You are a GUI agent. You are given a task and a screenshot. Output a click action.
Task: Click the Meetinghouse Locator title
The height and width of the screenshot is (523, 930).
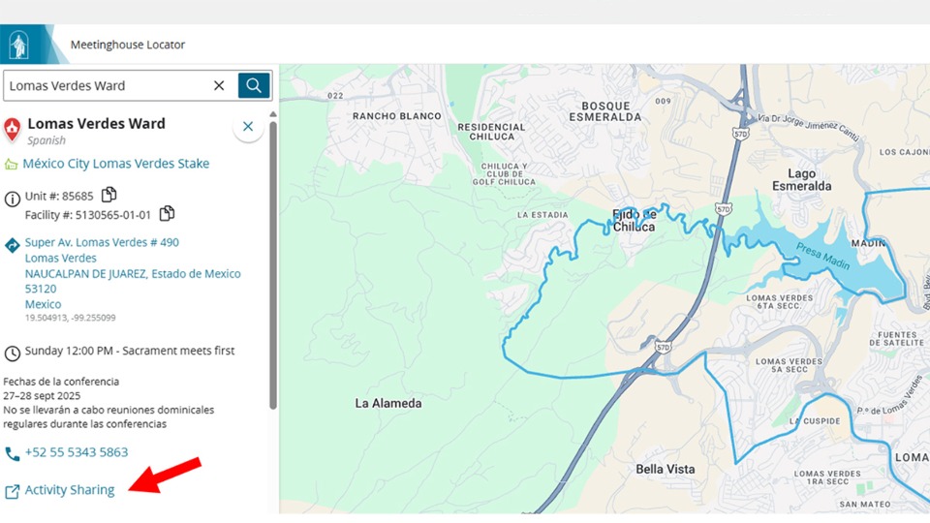(128, 45)
